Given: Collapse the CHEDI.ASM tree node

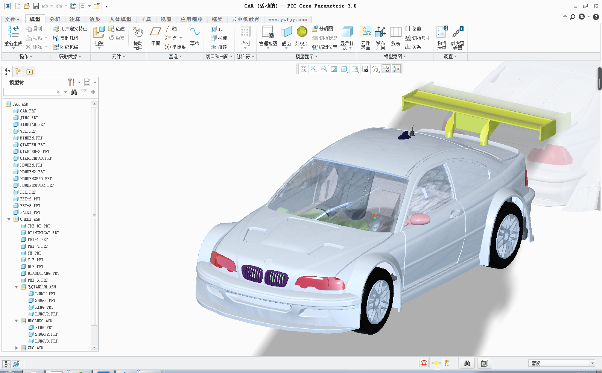Looking at the screenshot, I should (9, 219).
